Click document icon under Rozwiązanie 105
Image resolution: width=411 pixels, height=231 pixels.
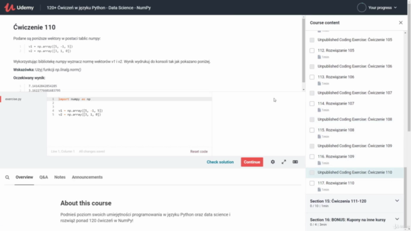click(319, 57)
